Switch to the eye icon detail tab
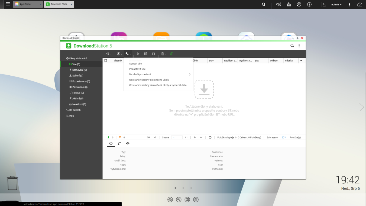 (128, 143)
